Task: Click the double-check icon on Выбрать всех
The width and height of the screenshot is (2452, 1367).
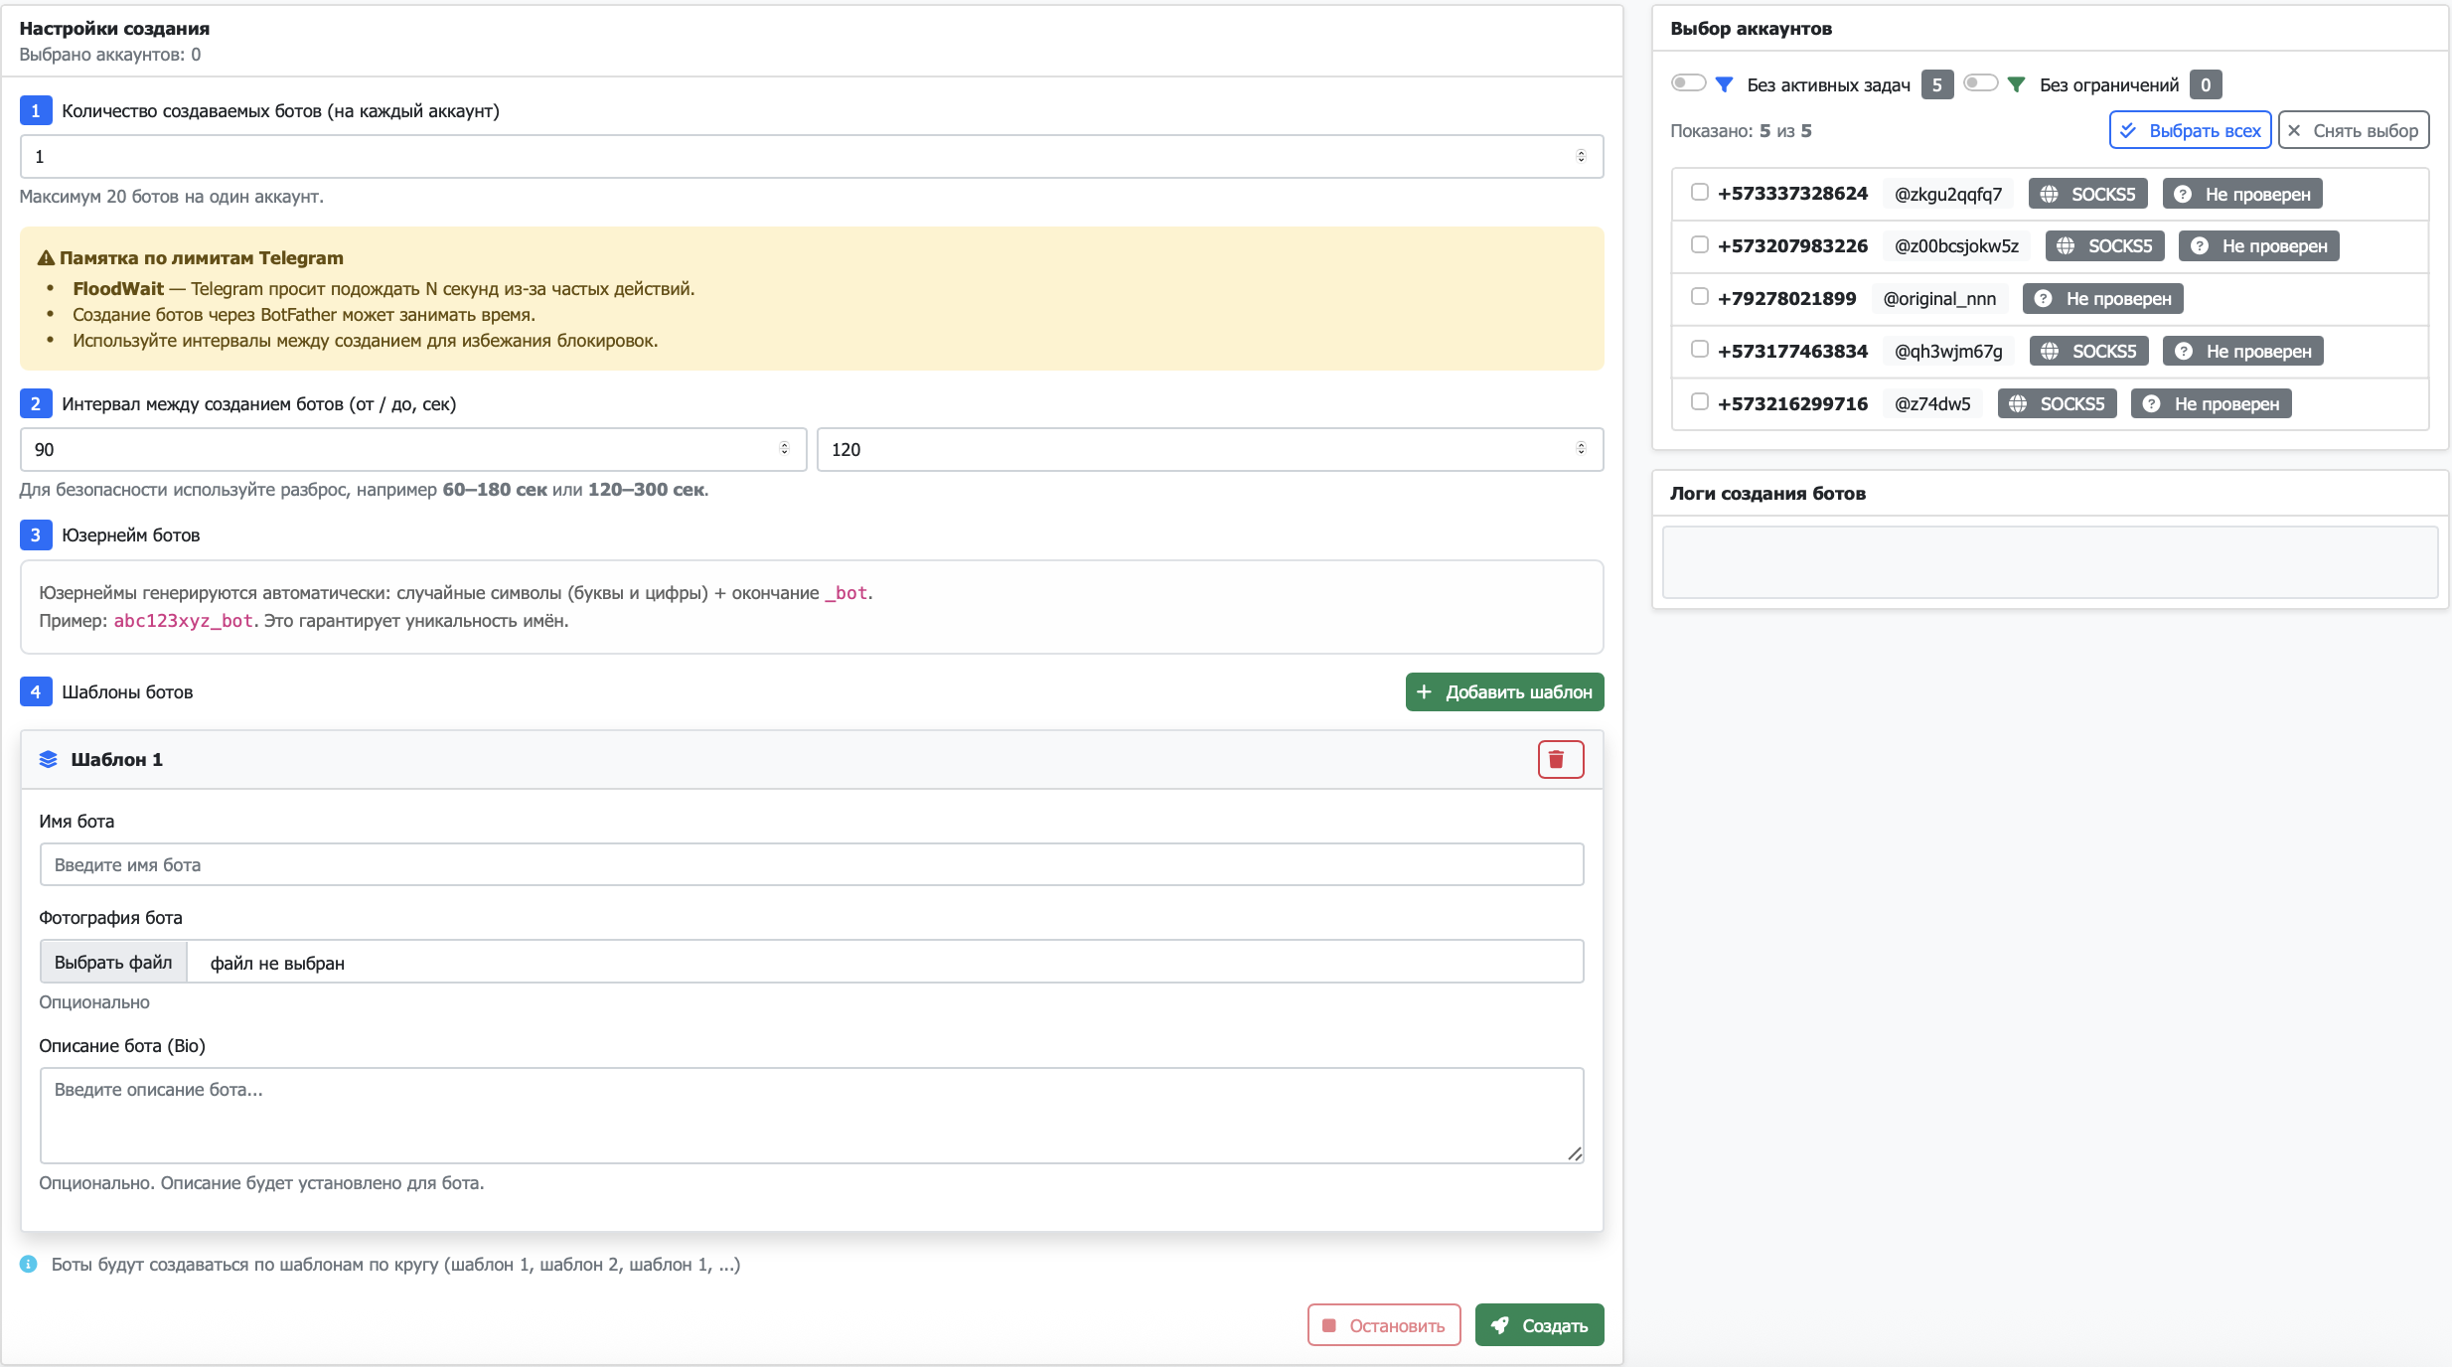Action: click(x=2129, y=129)
